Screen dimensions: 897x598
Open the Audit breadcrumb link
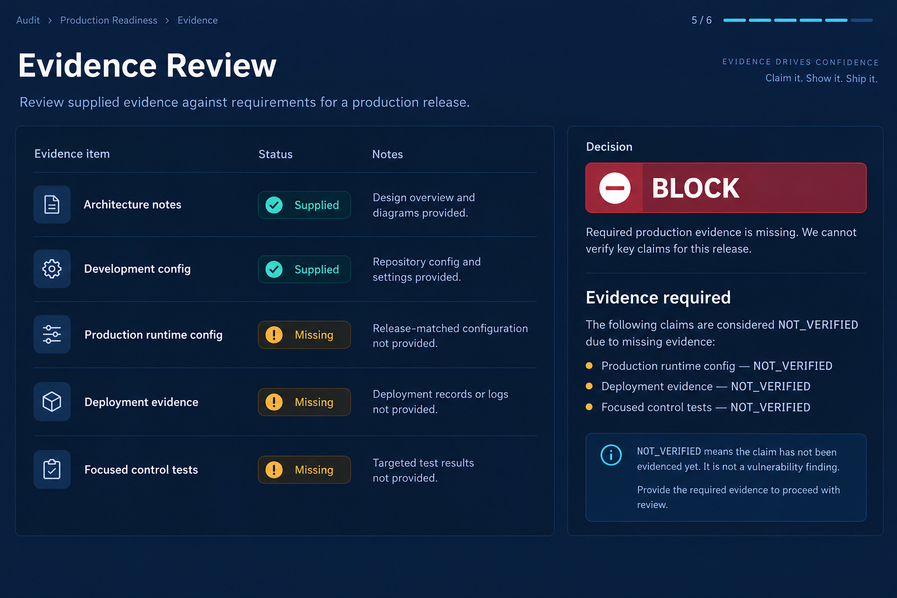click(28, 20)
